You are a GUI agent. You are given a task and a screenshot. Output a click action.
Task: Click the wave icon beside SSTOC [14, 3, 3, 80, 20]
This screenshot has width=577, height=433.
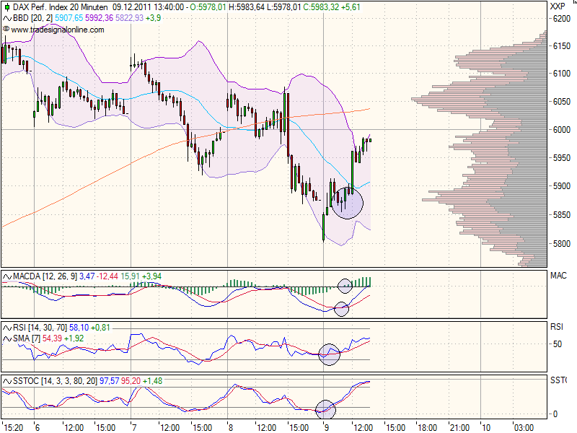pos(7,381)
